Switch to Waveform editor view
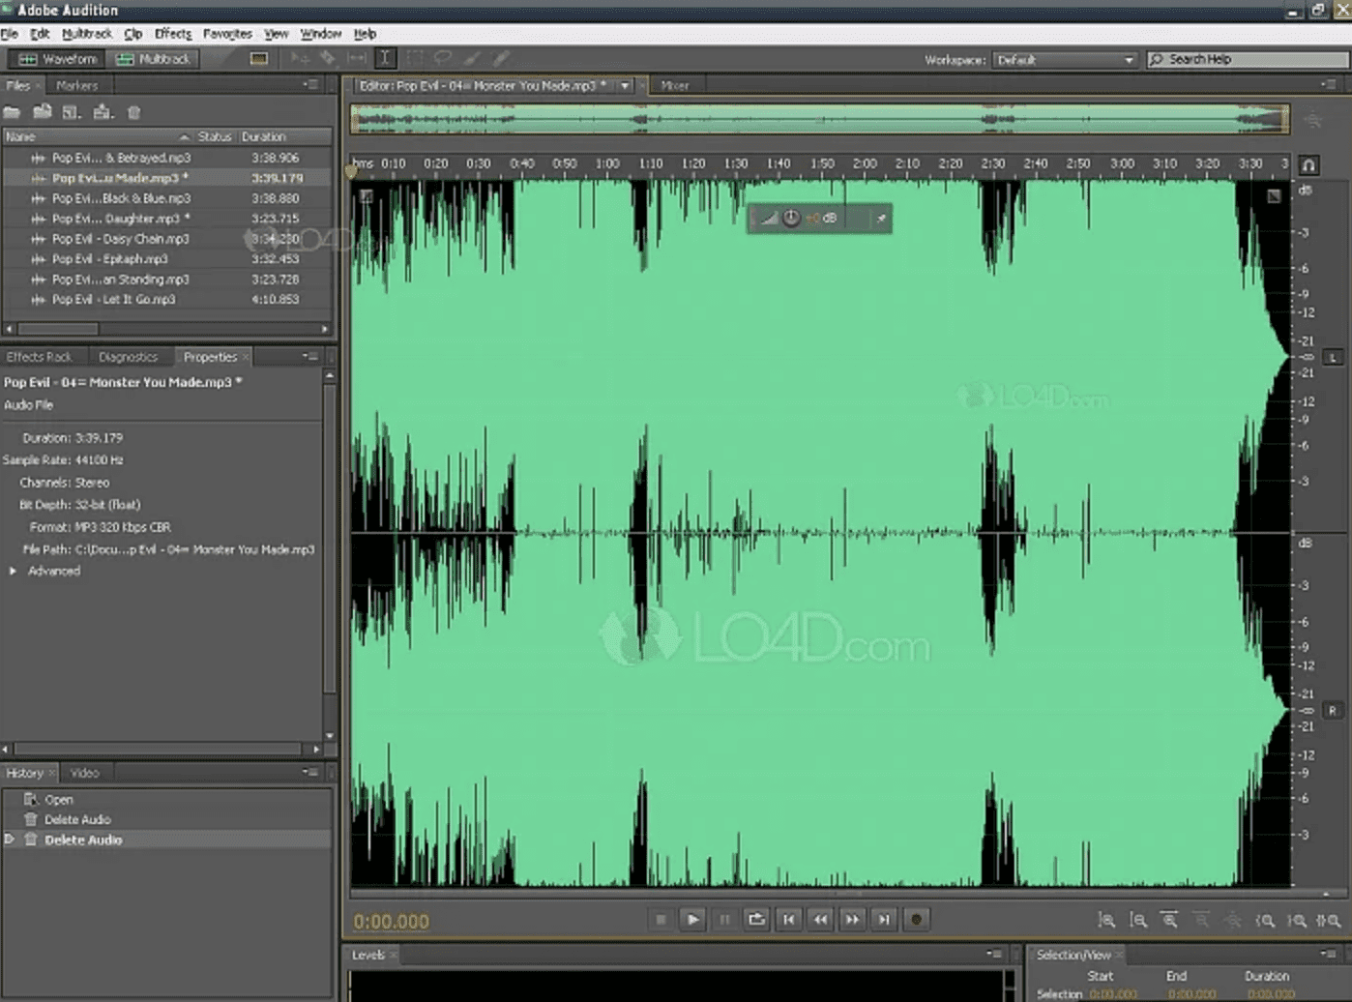Viewport: 1352px width, 1002px height. click(57, 59)
